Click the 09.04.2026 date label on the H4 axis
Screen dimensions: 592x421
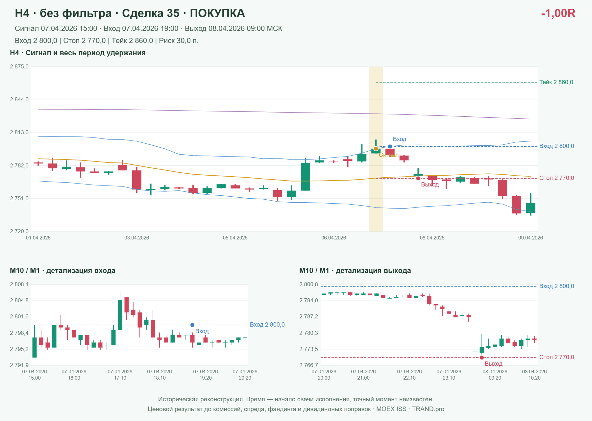(530, 238)
